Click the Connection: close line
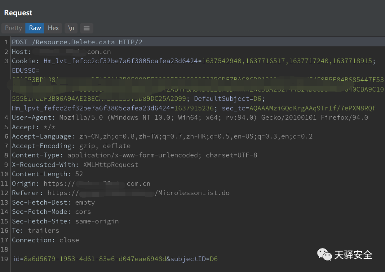Viewport: 385px width, 272px height. pyautogui.click(x=45, y=240)
